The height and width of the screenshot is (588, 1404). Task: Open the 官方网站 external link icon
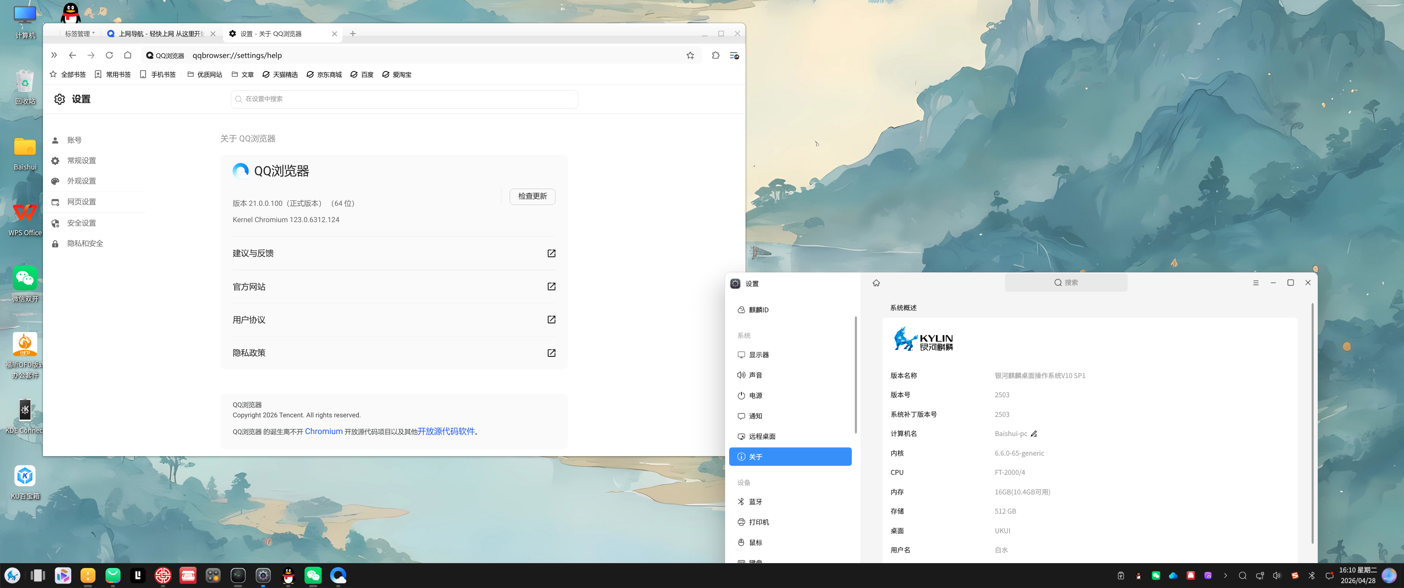[x=551, y=286]
